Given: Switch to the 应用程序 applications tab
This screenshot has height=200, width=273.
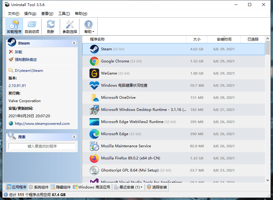Looking at the screenshot, I should [16, 187].
